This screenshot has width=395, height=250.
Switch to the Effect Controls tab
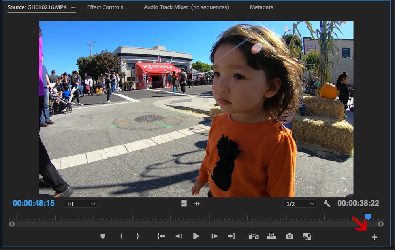[x=105, y=7]
